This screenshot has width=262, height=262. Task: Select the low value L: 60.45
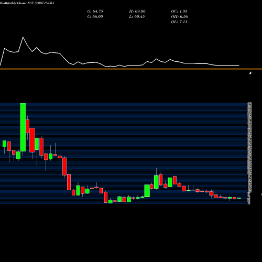[137, 16]
